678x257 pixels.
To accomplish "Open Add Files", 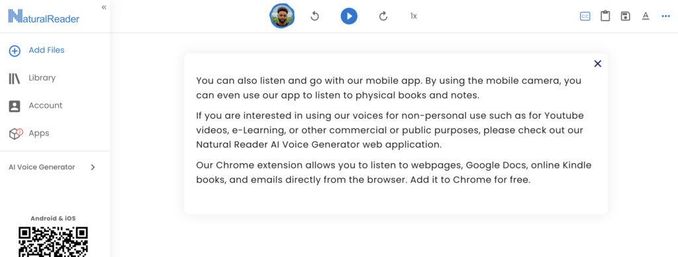I will point(47,50).
